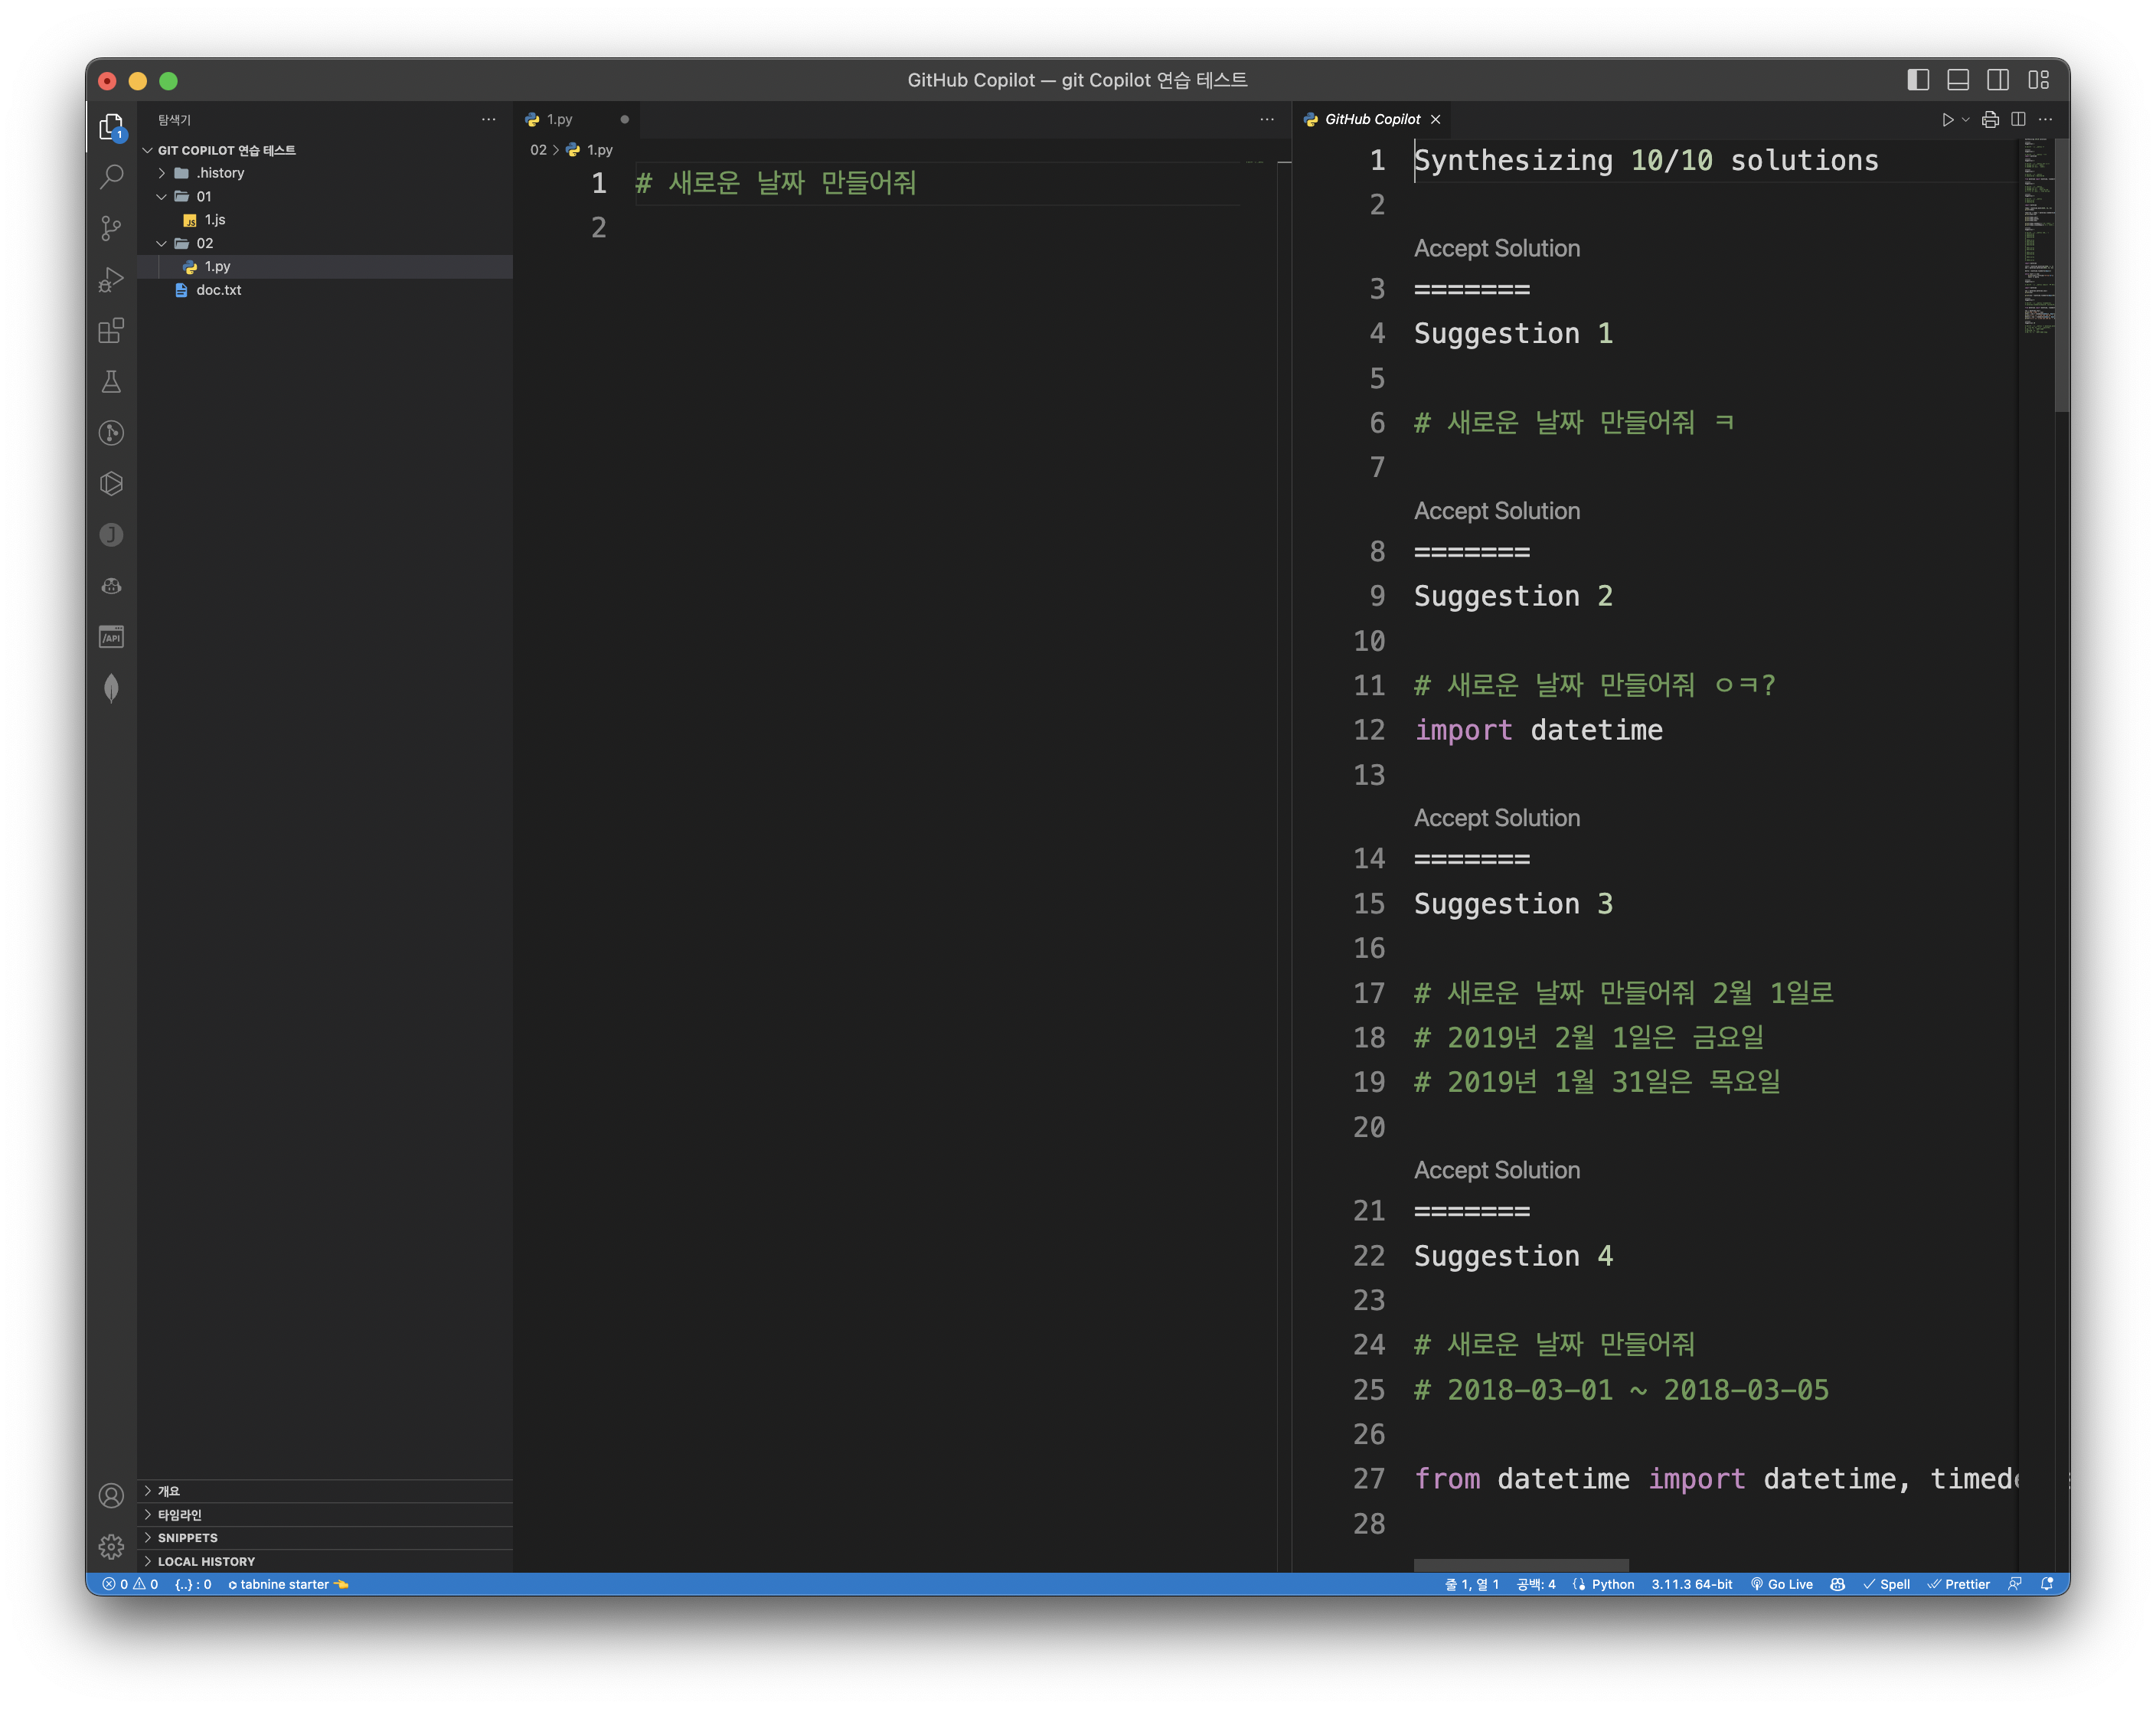
Task: Open notifications bell in status bar
Action: [x=2047, y=1584]
